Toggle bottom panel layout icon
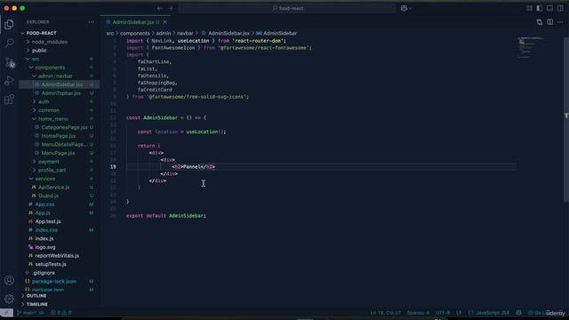 click(550, 8)
